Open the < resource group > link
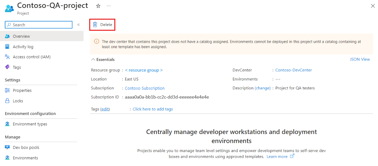This screenshot has height=166, width=378. click(144, 70)
